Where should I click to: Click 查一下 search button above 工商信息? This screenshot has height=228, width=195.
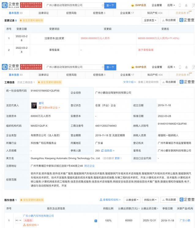coord(110,67)
